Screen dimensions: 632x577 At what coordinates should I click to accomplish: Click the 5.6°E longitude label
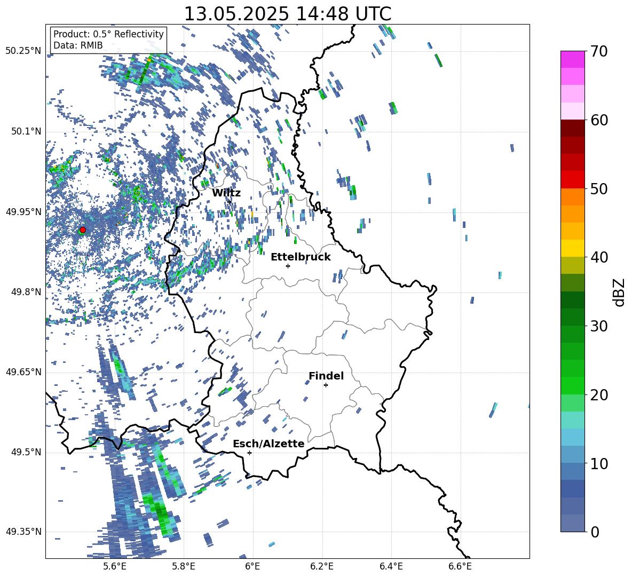pos(115,566)
